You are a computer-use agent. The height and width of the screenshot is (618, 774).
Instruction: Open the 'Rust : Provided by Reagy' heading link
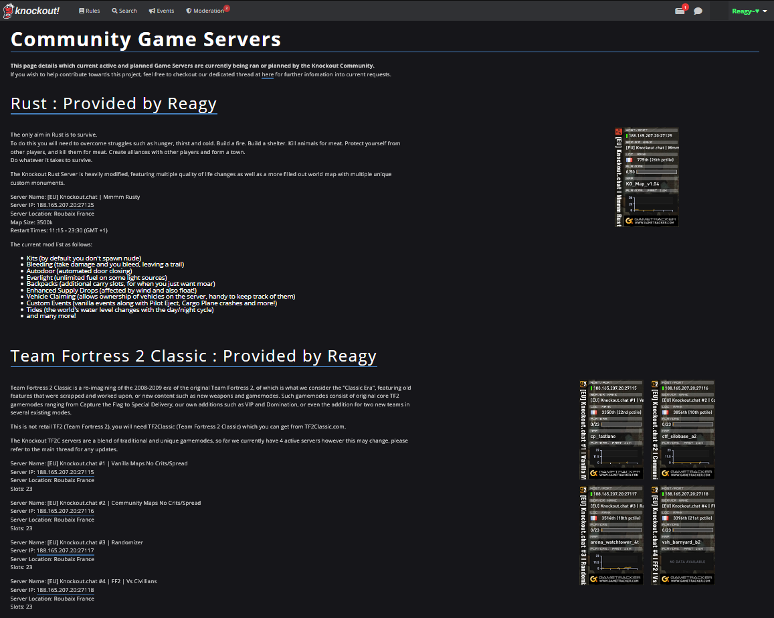[x=114, y=104]
